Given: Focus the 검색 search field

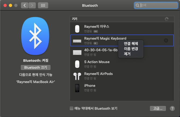Looking at the screenshot, I should click(x=156, y=5).
